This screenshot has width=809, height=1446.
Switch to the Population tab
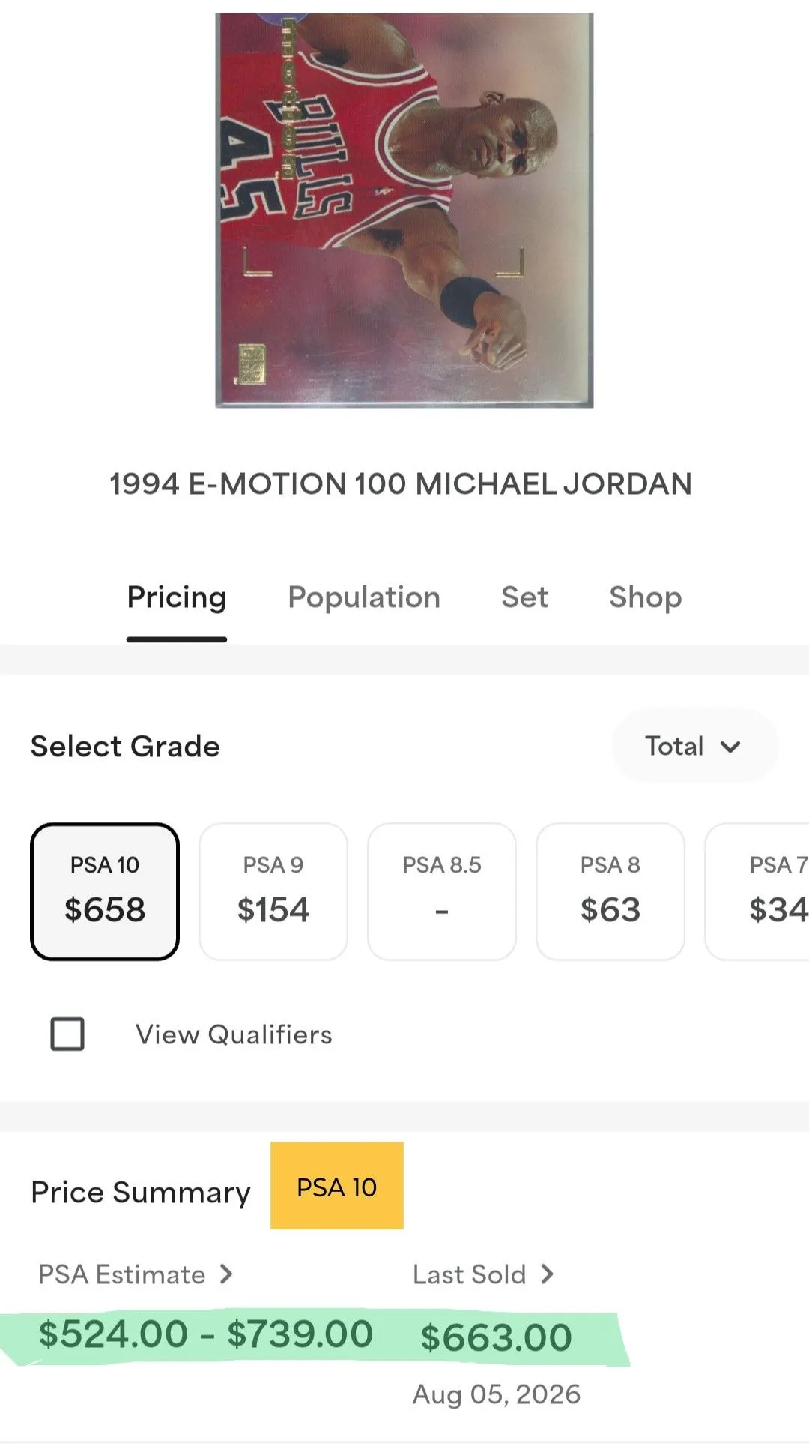click(x=364, y=597)
